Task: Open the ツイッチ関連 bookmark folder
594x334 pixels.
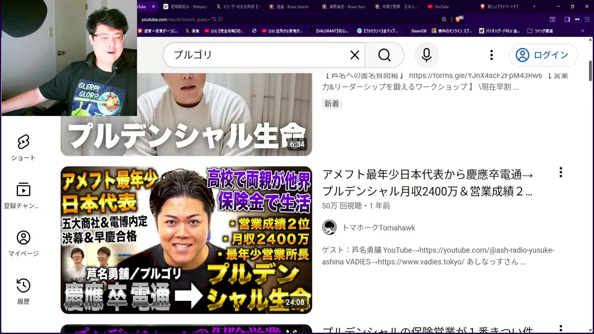Action: (x=540, y=31)
